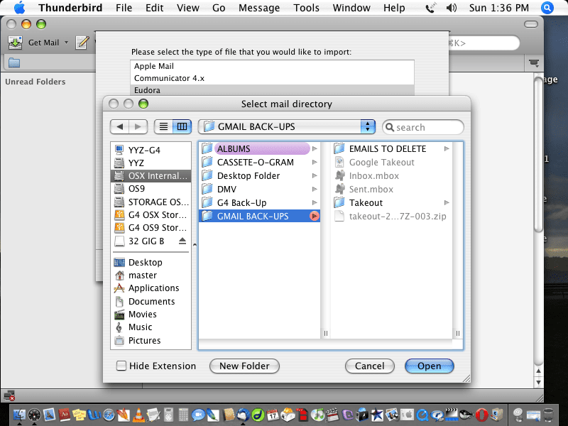The image size is (568, 426).
Task: Expand the EMAILS TO DELETE folder arrow
Action: click(x=447, y=148)
